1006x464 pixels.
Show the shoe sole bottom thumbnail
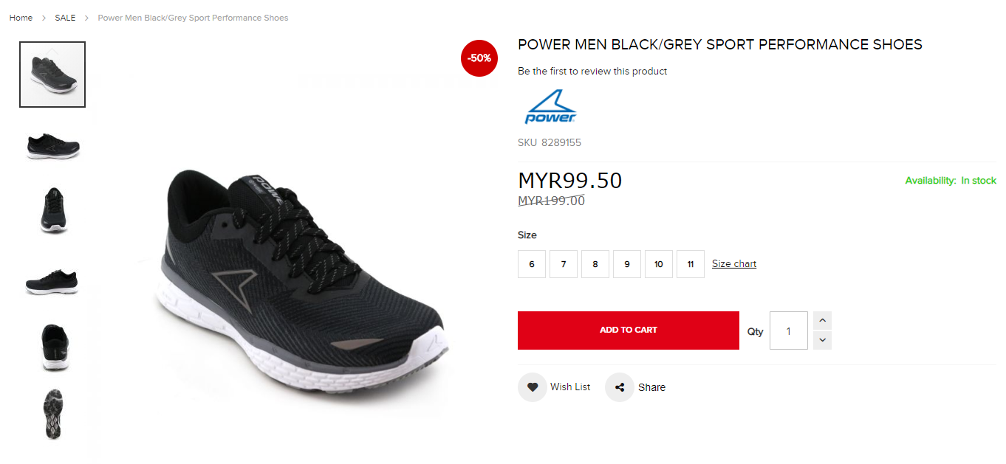52,415
